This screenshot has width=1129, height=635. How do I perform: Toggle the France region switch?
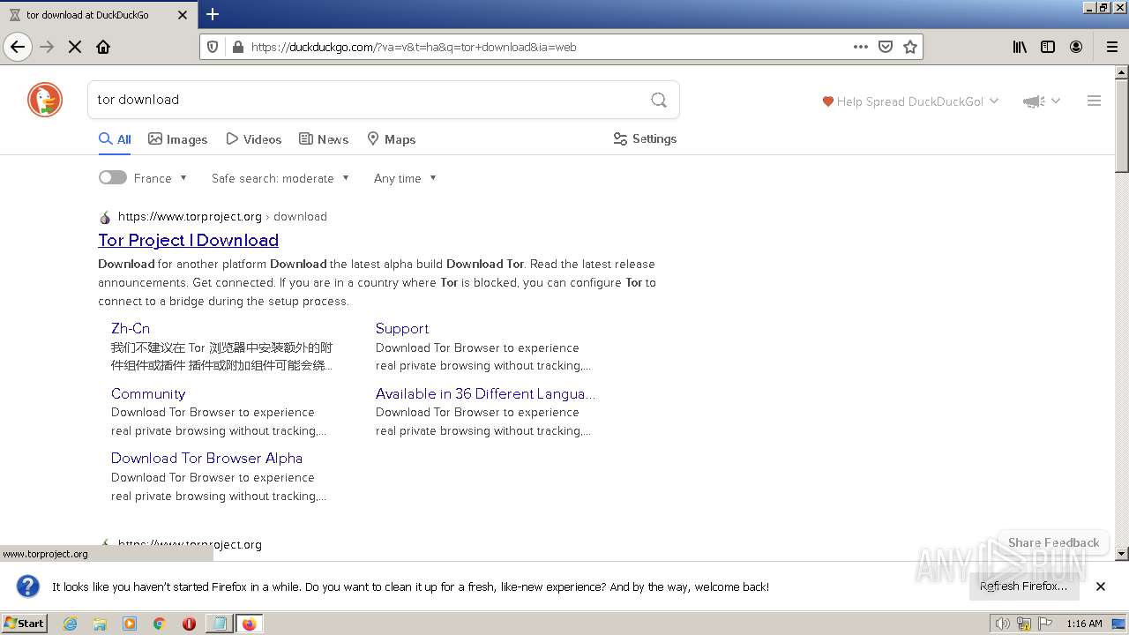[x=113, y=177]
